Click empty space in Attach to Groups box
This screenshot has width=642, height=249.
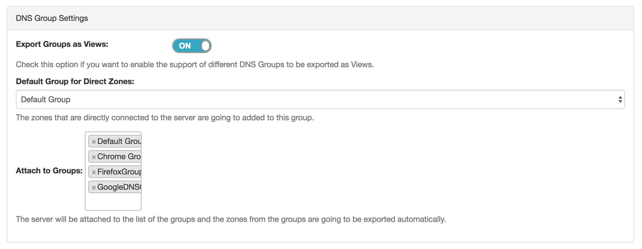click(x=113, y=202)
